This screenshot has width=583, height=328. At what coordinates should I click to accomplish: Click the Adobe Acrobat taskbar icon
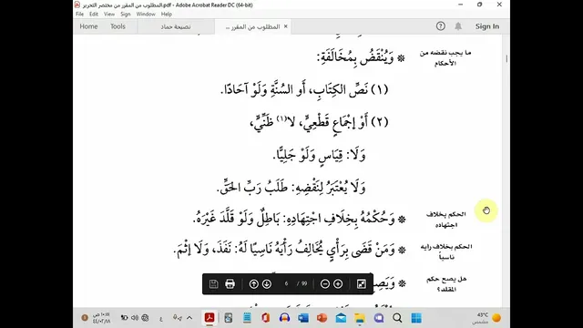210,318
